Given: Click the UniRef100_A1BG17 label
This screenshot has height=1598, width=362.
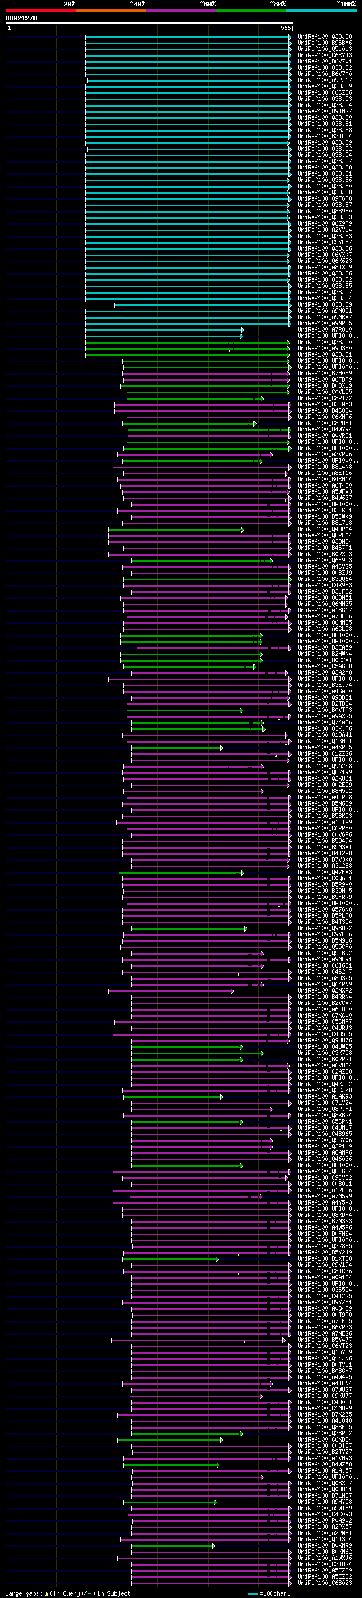Looking at the screenshot, I should coord(324,611).
